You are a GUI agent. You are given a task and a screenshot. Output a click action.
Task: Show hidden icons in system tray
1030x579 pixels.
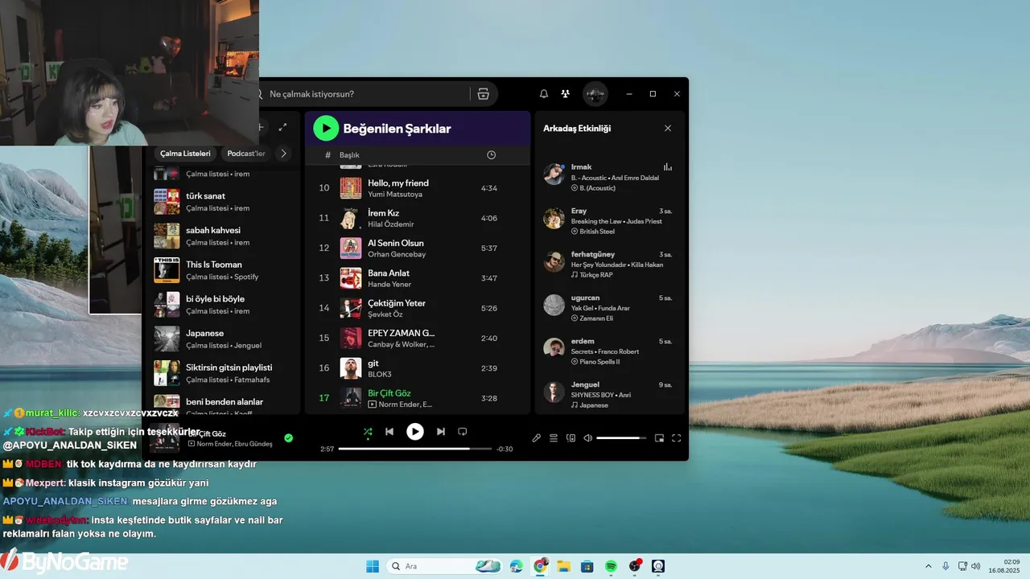[928, 566]
